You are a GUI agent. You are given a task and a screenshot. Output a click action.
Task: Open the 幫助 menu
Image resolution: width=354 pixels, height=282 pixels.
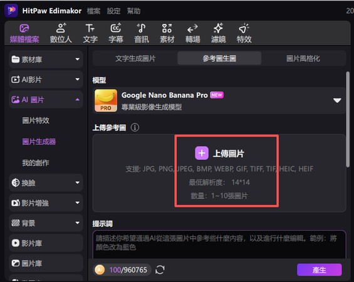coord(133,11)
